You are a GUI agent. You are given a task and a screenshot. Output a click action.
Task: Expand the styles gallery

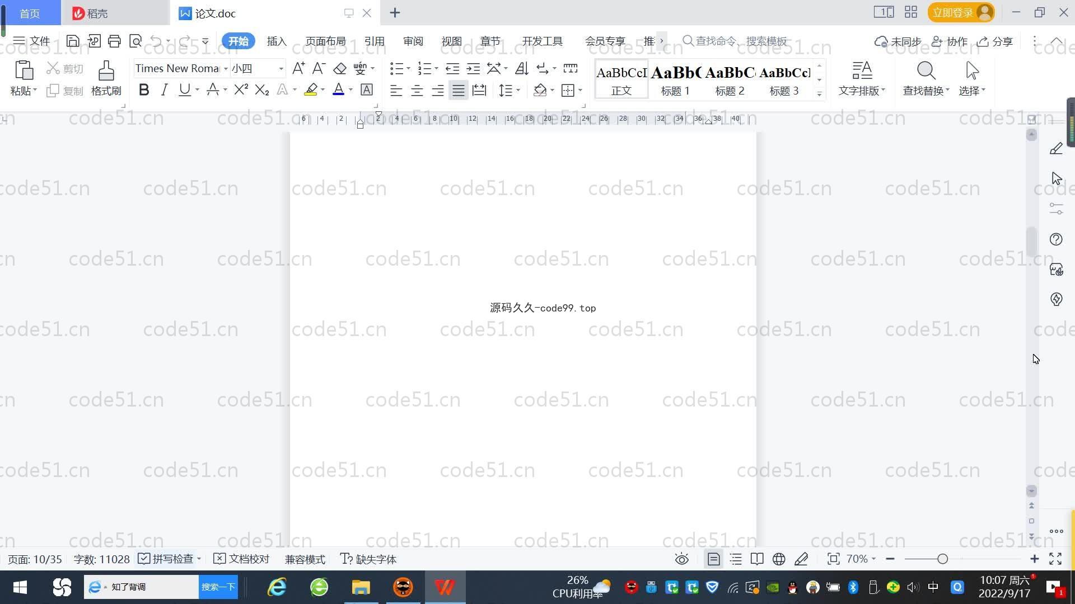click(x=819, y=94)
